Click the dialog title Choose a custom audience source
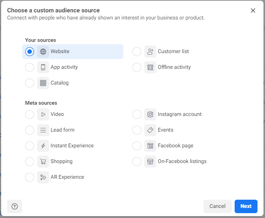Viewport: 265px width, 218px height. click(x=53, y=10)
